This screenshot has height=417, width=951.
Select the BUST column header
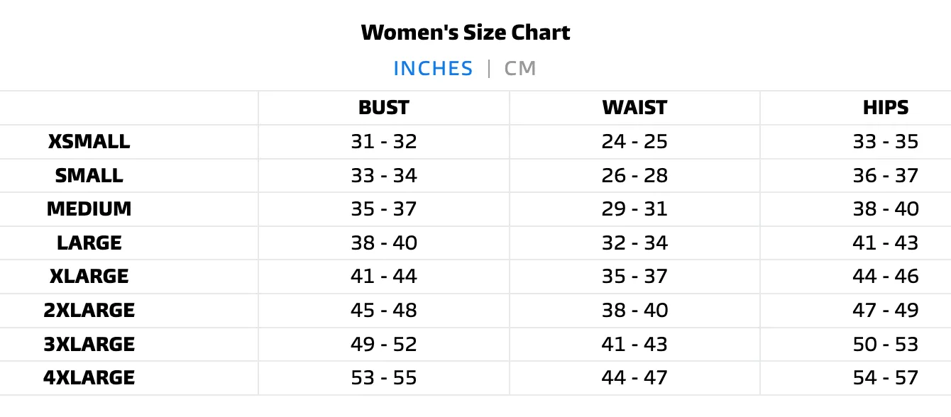click(384, 108)
